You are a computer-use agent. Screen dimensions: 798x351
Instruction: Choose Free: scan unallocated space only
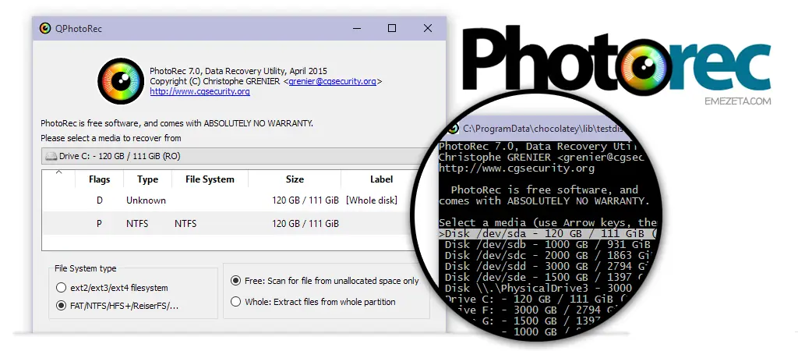pyautogui.click(x=235, y=281)
